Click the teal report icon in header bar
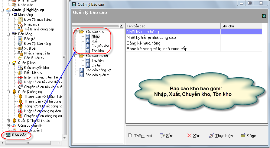 click(x=264, y=16)
